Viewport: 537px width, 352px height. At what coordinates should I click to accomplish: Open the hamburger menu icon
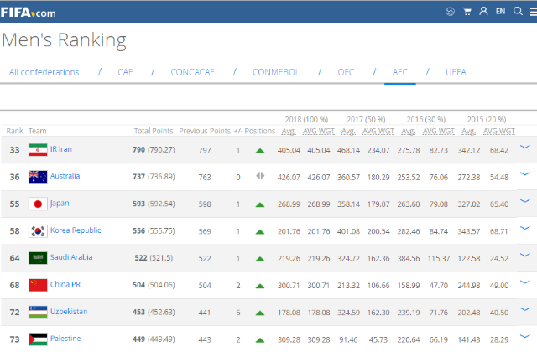(534, 12)
